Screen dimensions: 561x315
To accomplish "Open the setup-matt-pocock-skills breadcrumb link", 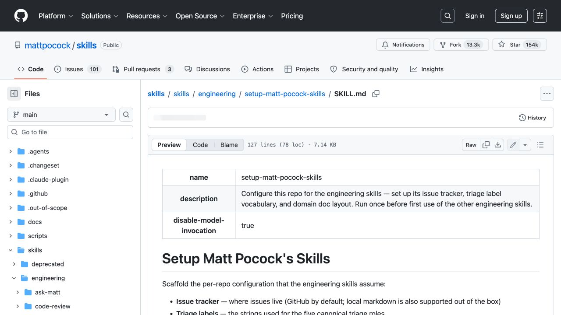I will [x=285, y=94].
